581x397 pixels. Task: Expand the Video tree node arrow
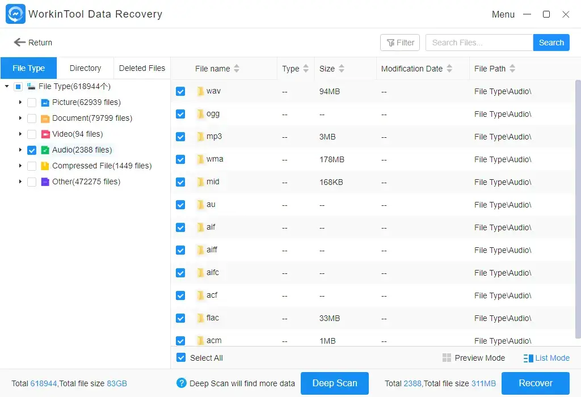tap(20, 134)
